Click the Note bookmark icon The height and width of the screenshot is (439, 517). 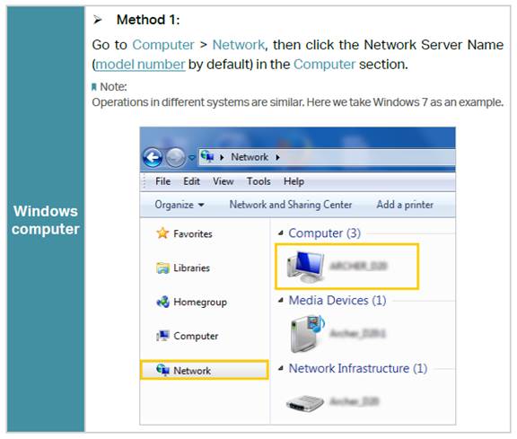94,87
